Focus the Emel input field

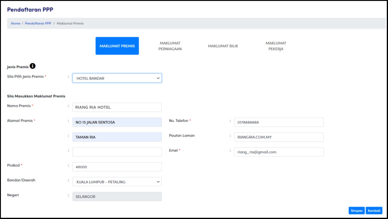pos(279,152)
